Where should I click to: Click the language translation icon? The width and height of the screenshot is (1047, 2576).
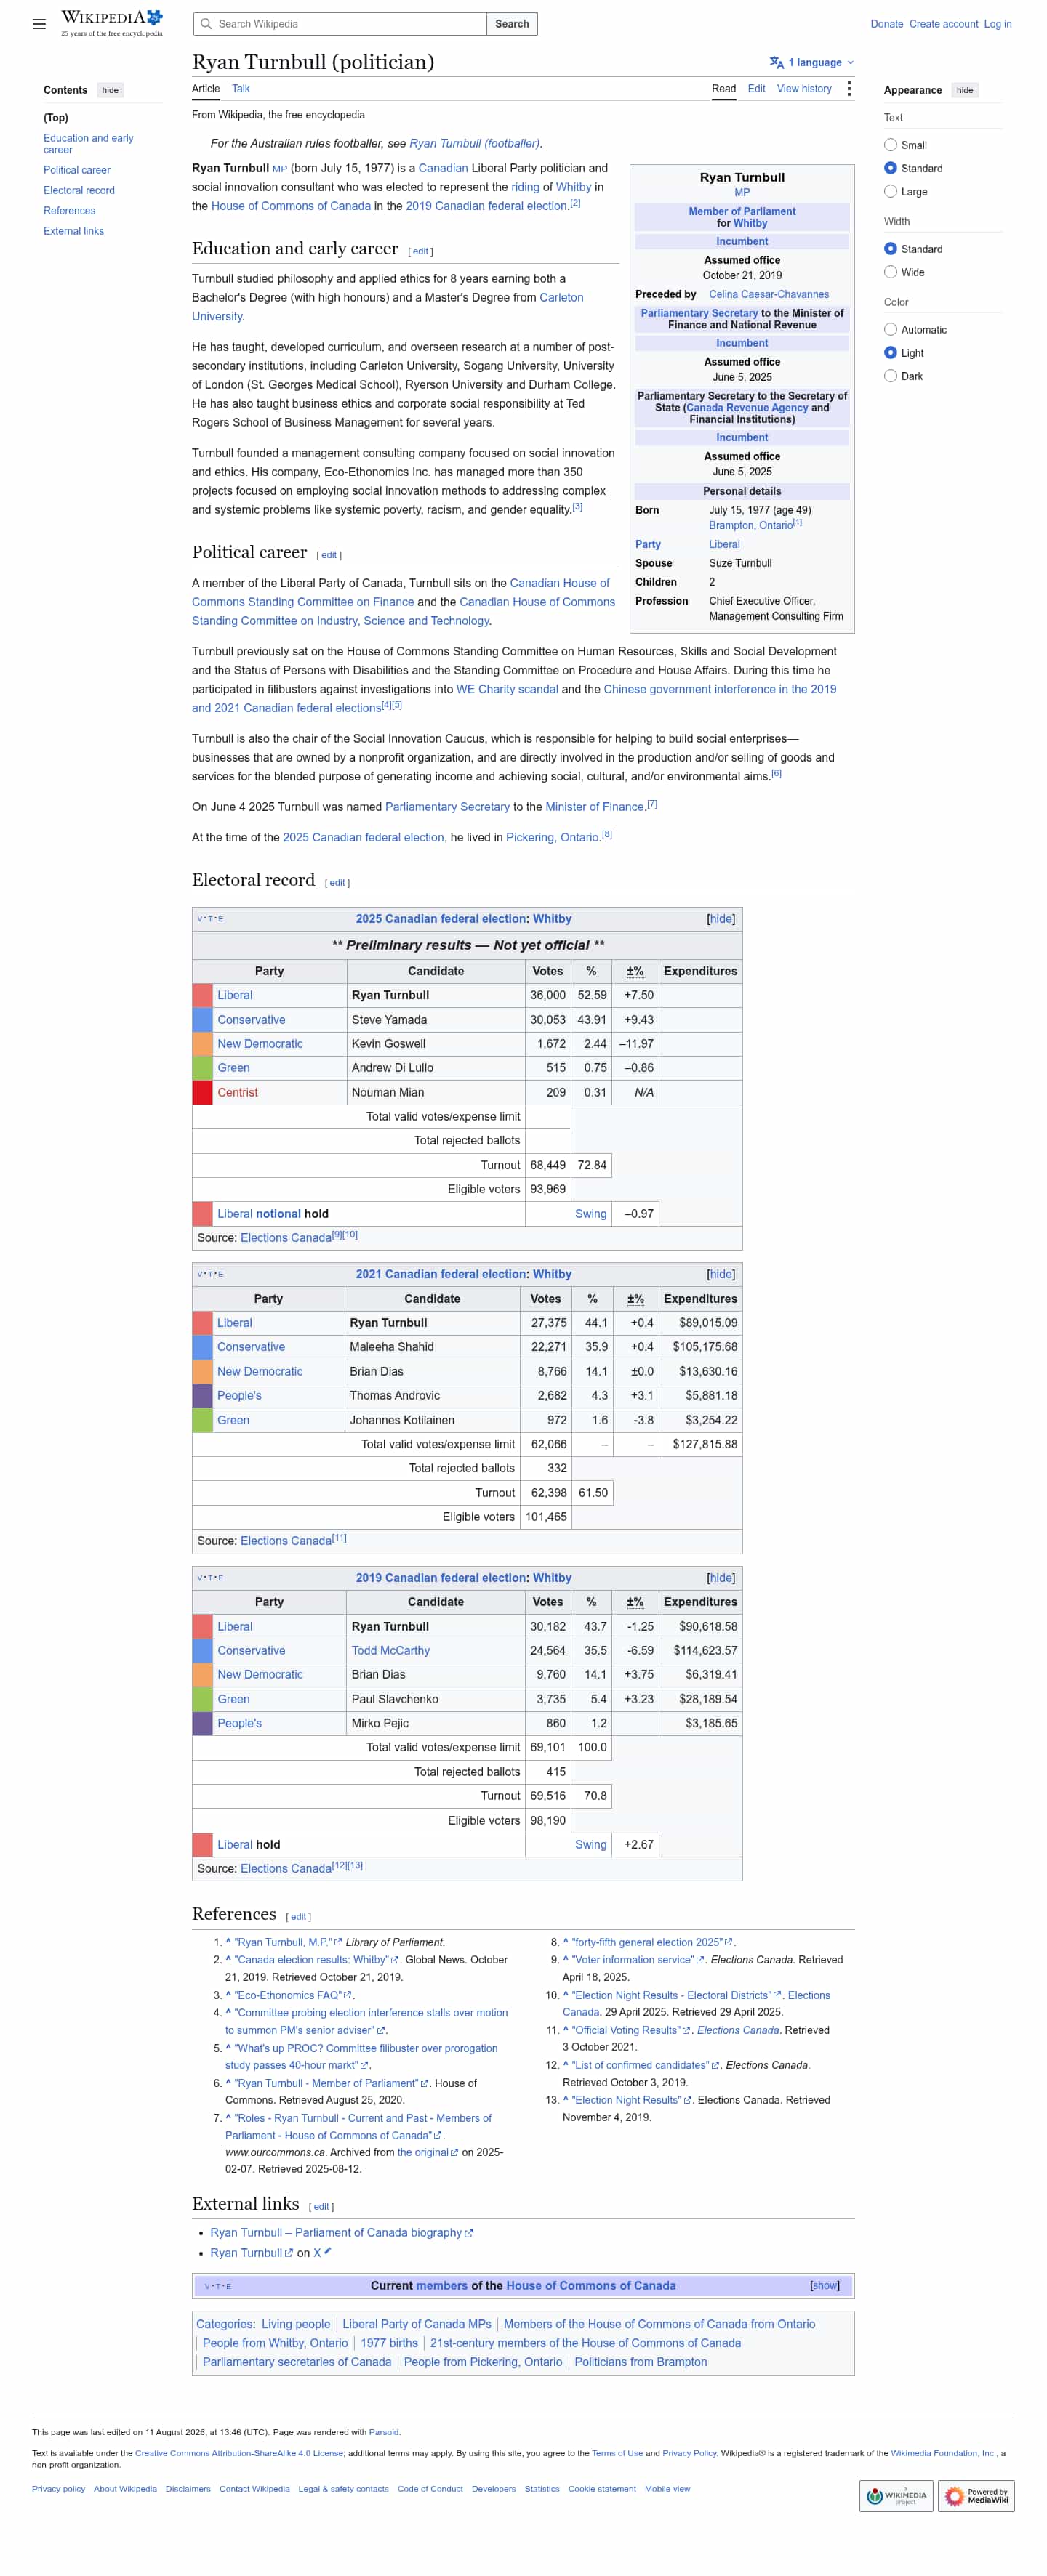777,63
